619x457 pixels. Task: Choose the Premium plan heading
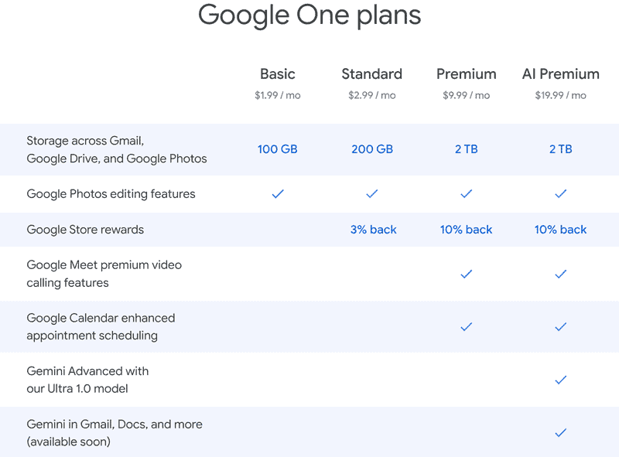466,74
